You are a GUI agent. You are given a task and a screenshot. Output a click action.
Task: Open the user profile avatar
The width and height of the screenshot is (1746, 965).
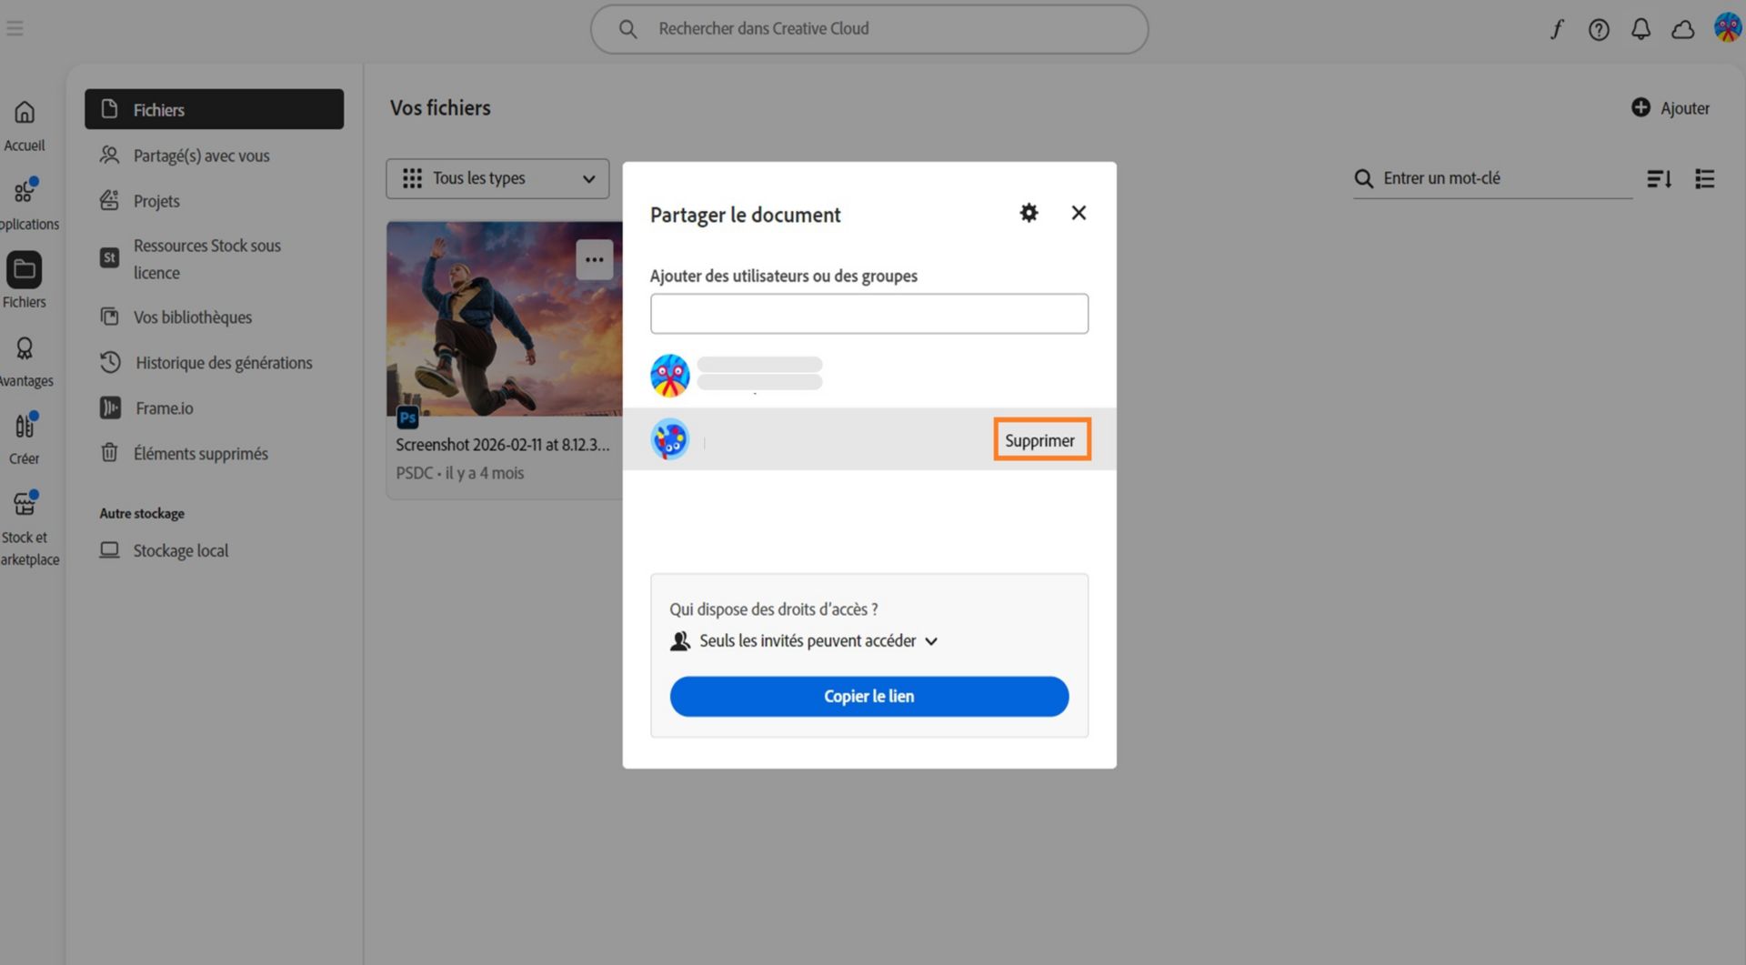(x=1727, y=27)
